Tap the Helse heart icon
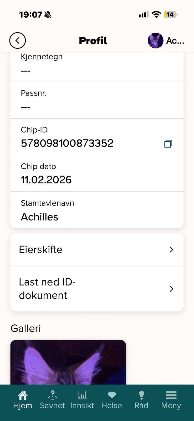 [112, 395]
